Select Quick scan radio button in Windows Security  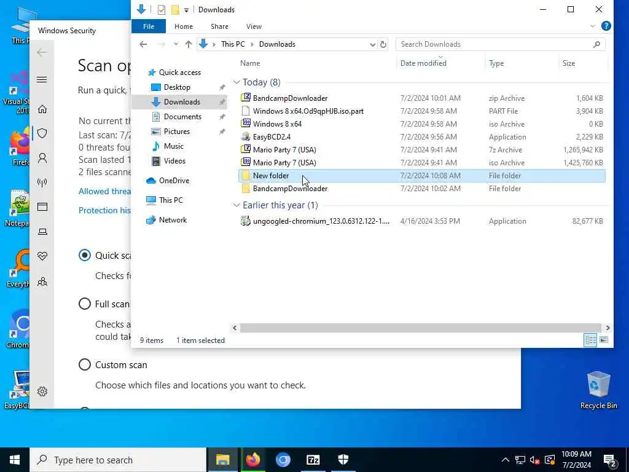[85, 255]
